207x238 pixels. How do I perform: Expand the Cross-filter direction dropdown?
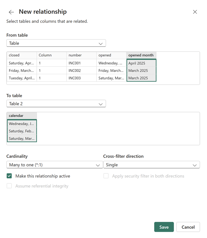(x=151, y=165)
